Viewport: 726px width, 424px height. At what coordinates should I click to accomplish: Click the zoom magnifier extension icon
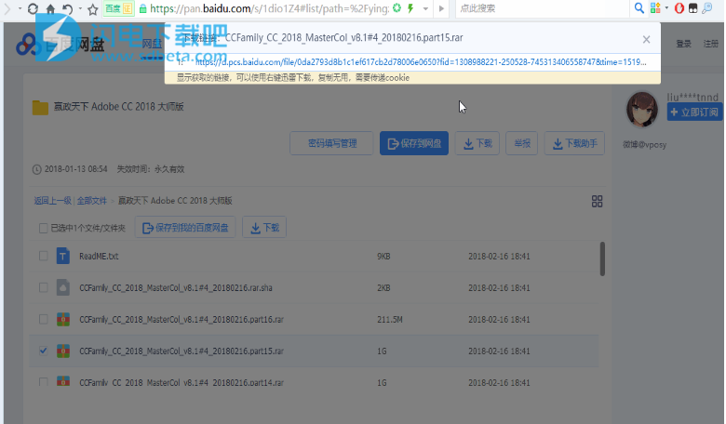707,7
